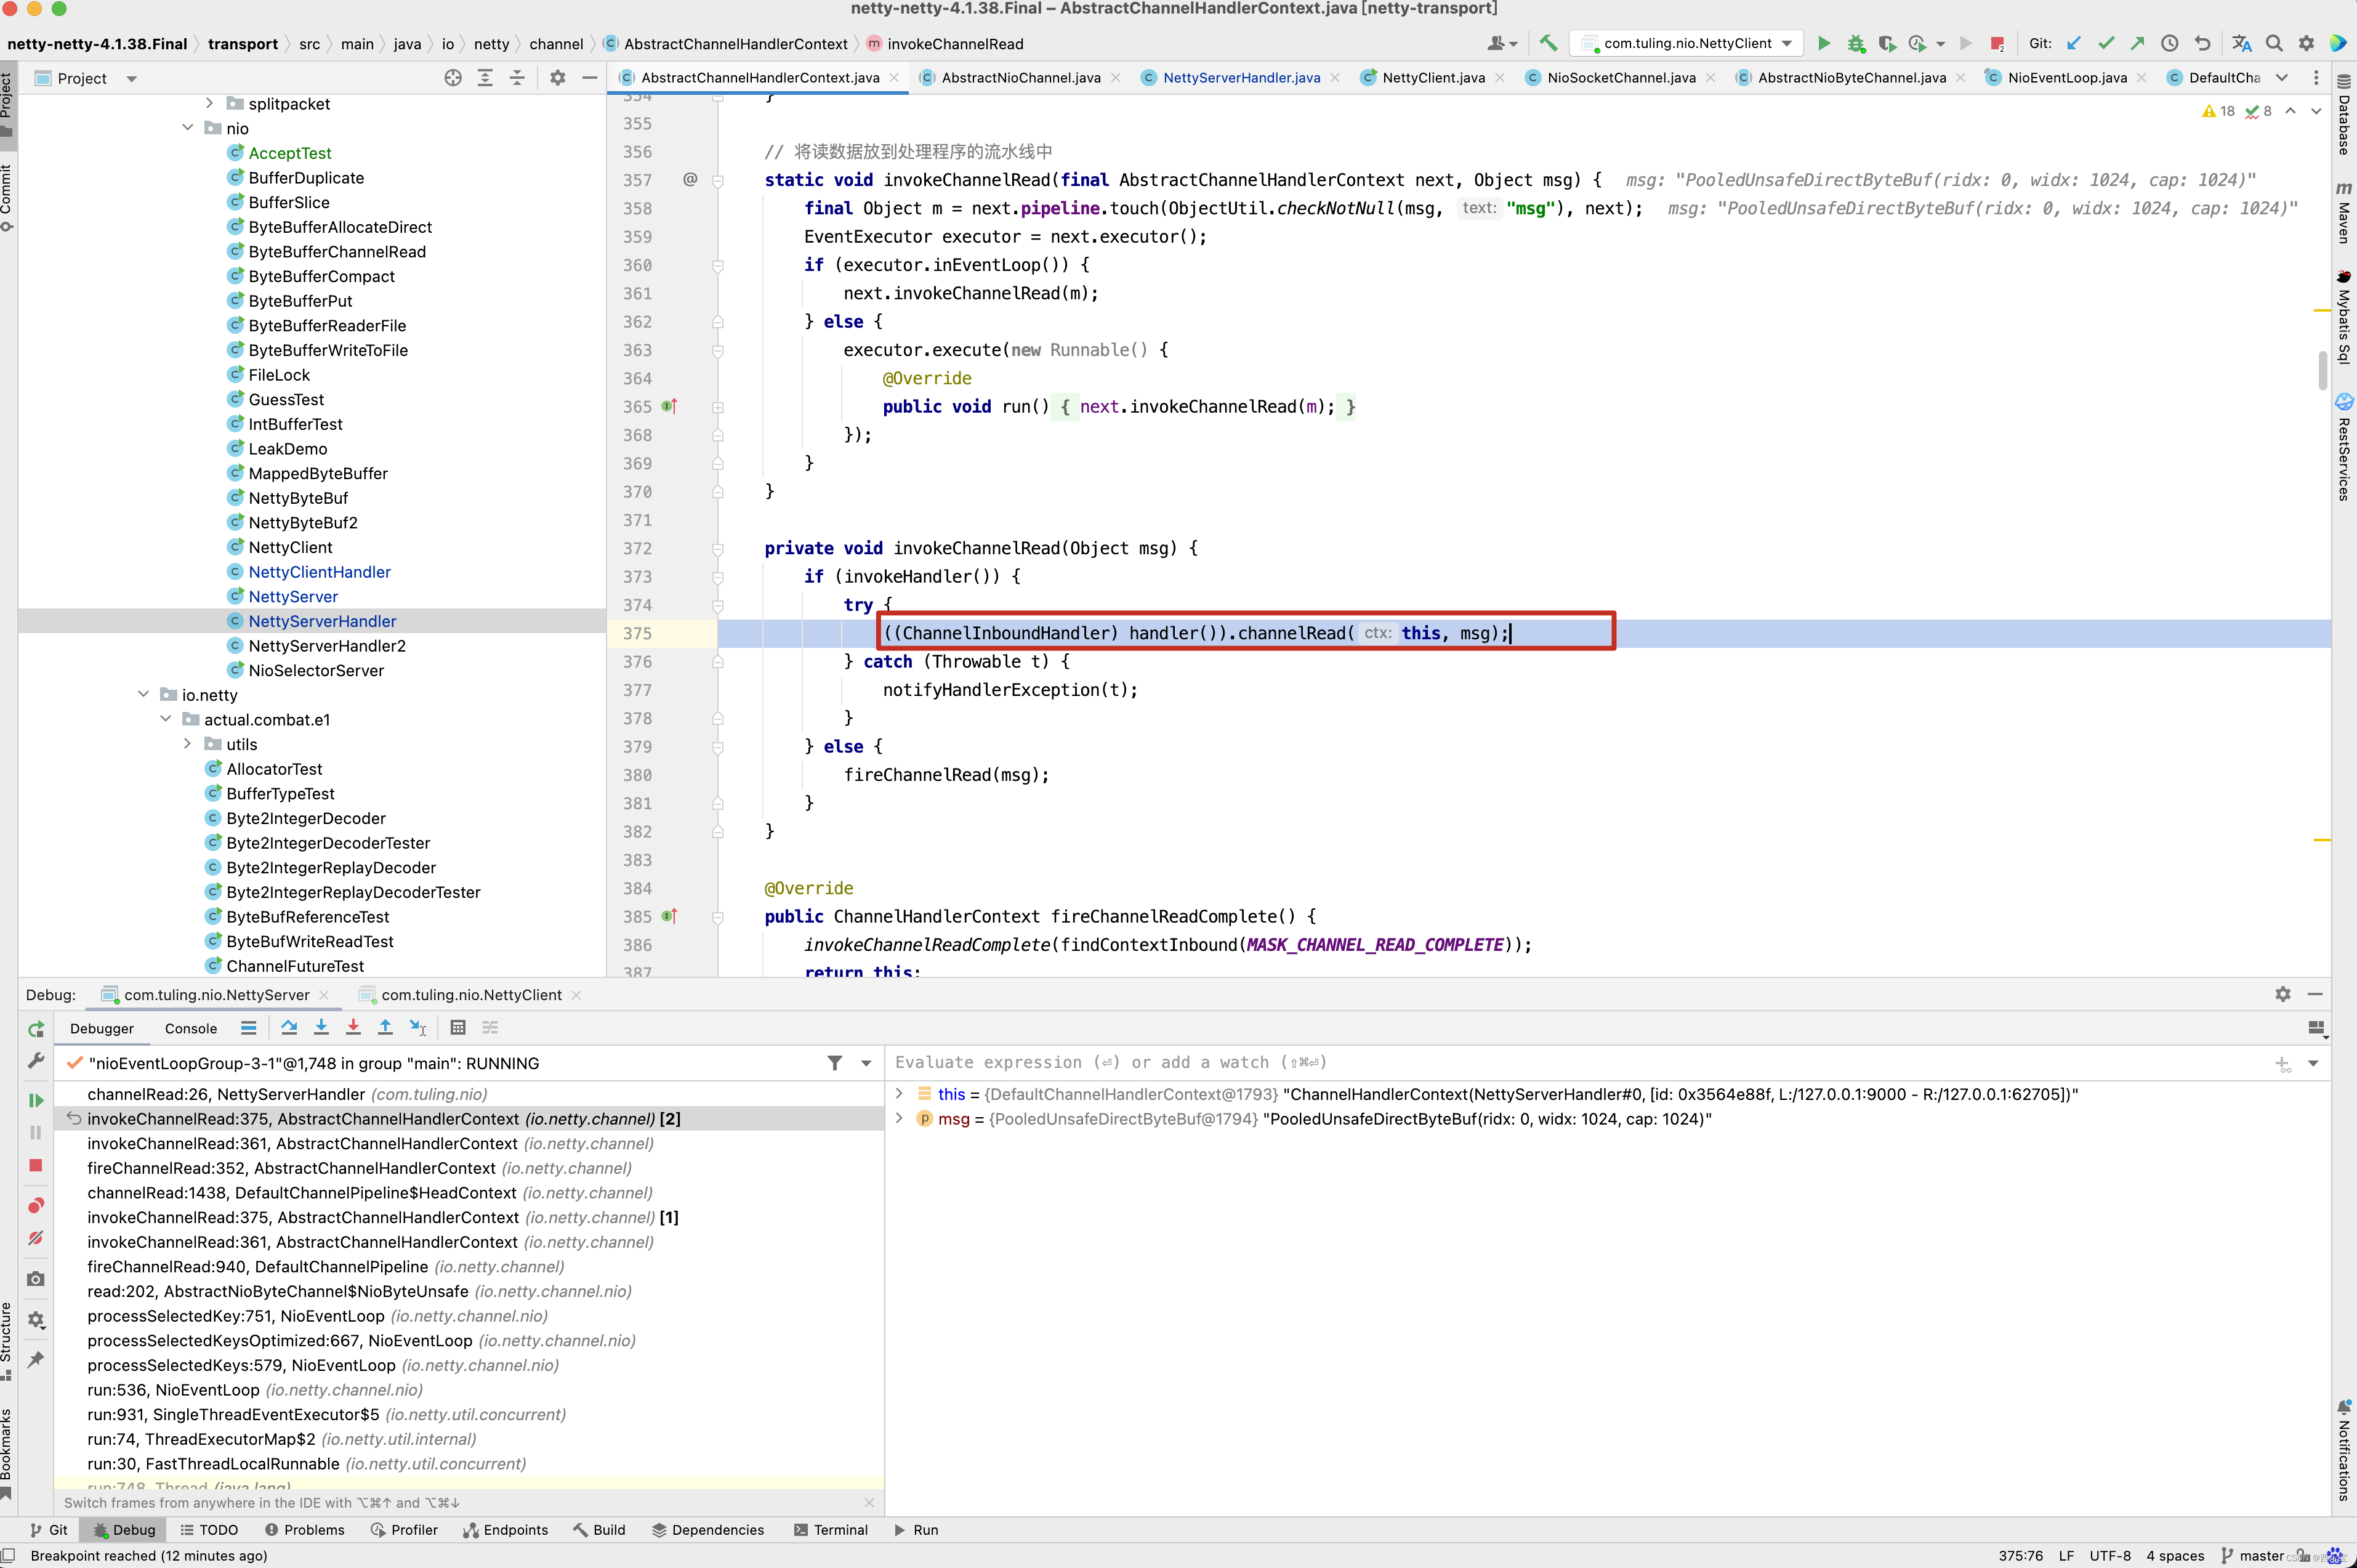This screenshot has height=1568, width=2357.
Task: Switch to the Console tab
Action: [x=190, y=1028]
